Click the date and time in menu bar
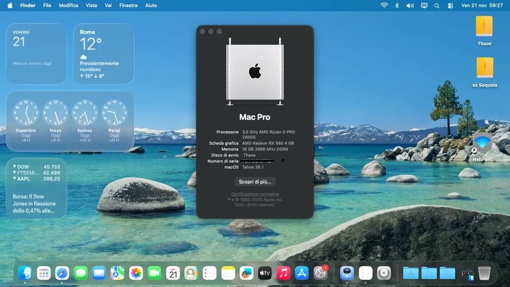Viewport: 510px width, 287px height. tap(482, 5)
